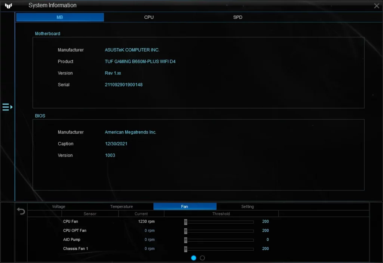Click the CPU Fan sensor label

(71, 221)
